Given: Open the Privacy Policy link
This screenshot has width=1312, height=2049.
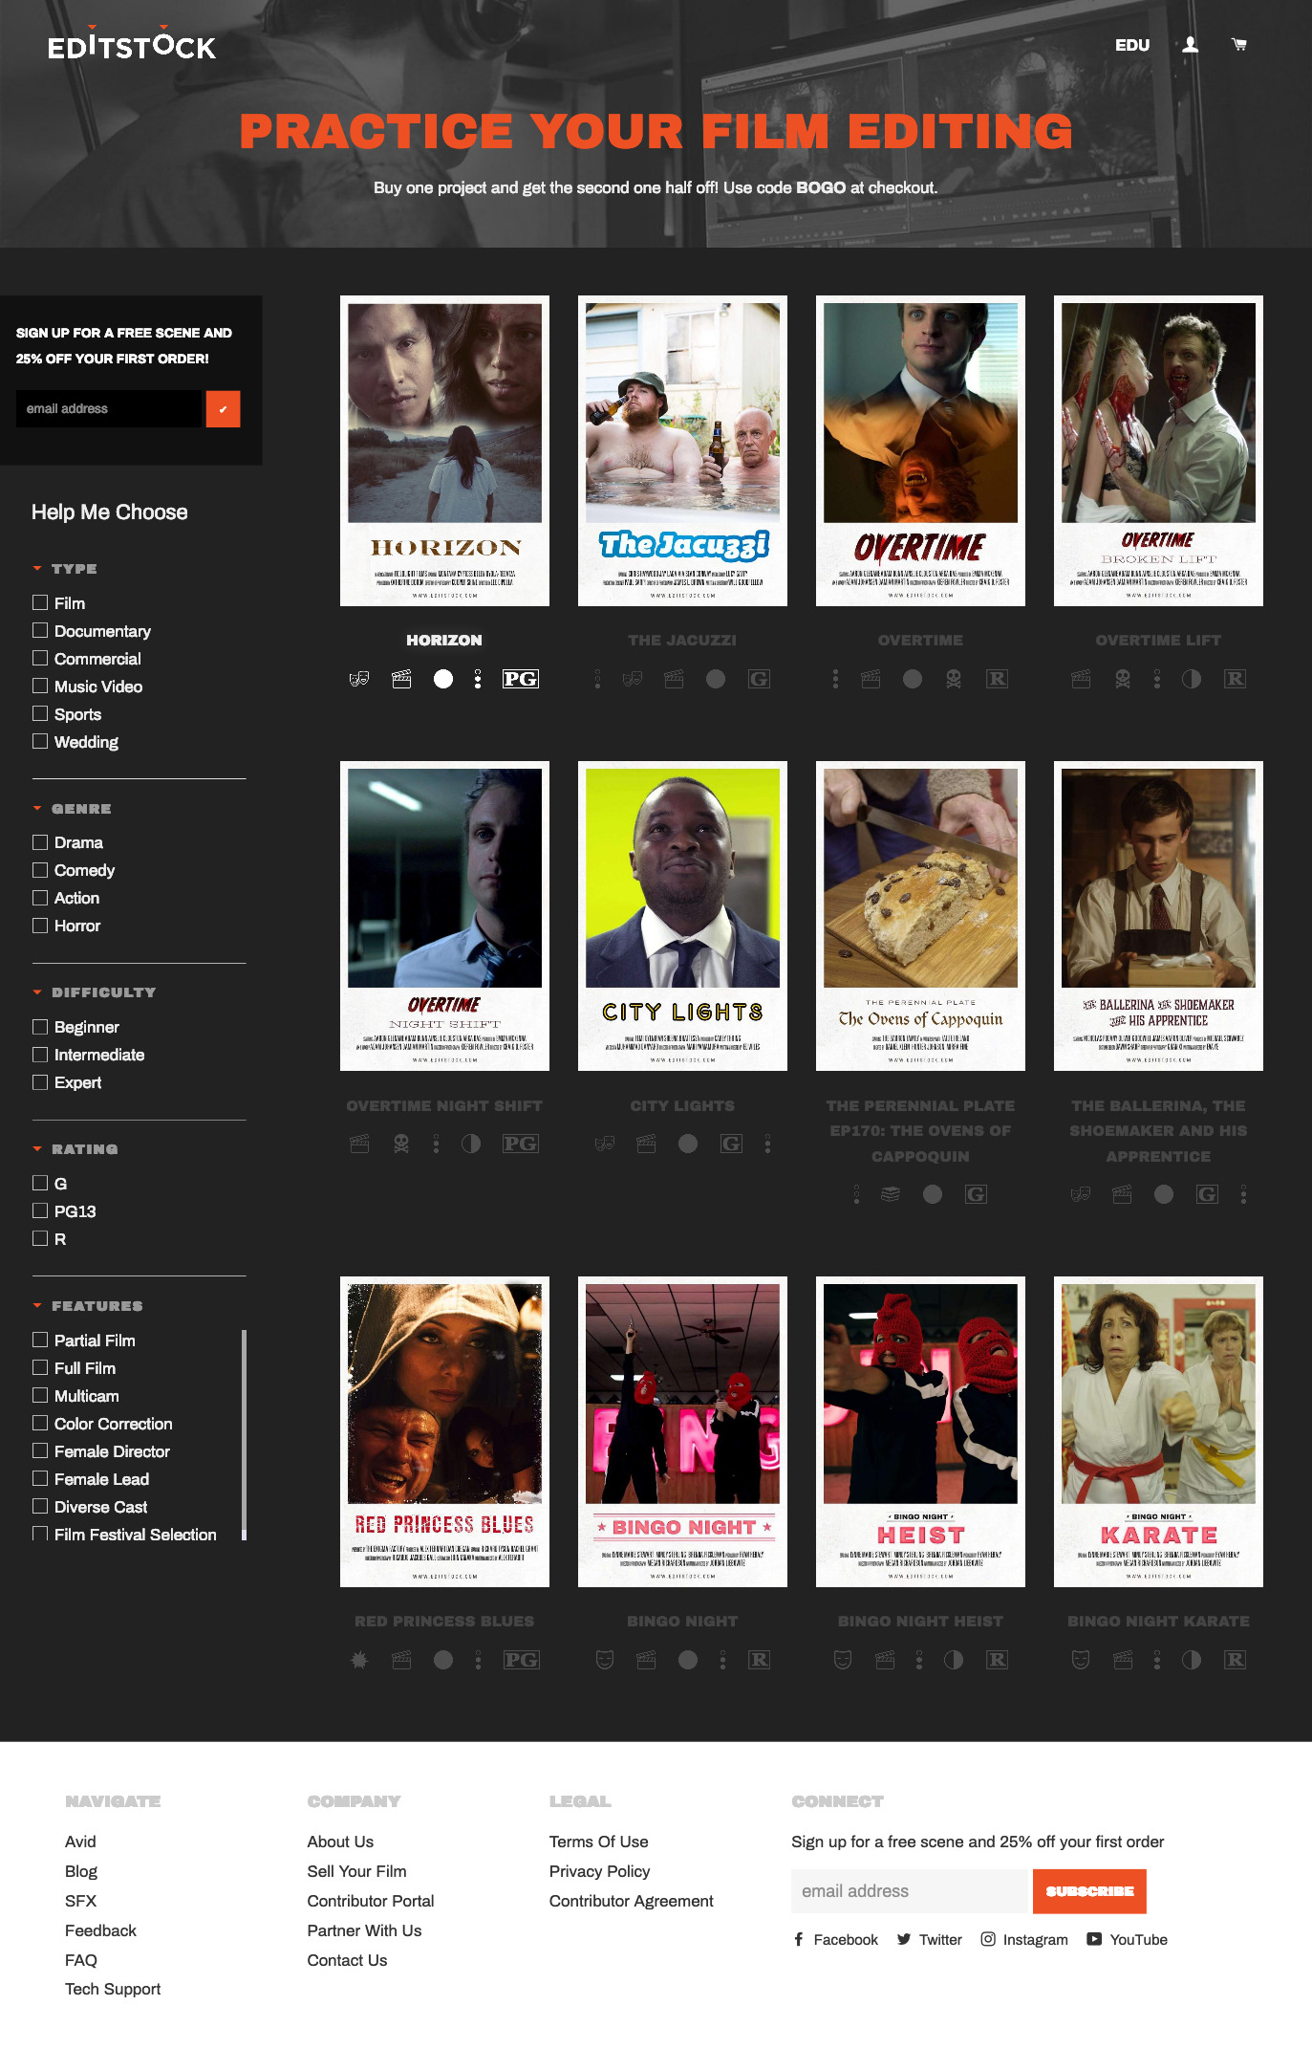Looking at the screenshot, I should (x=600, y=1871).
